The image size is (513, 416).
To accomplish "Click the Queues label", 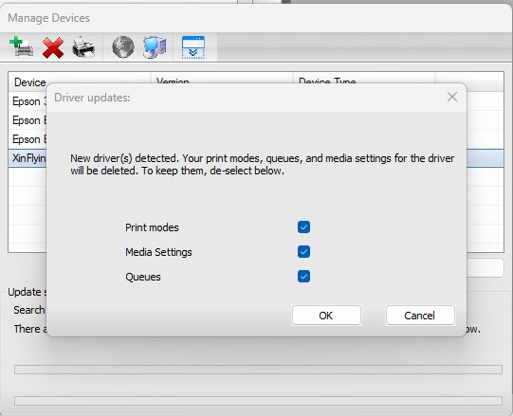I will click(x=143, y=277).
